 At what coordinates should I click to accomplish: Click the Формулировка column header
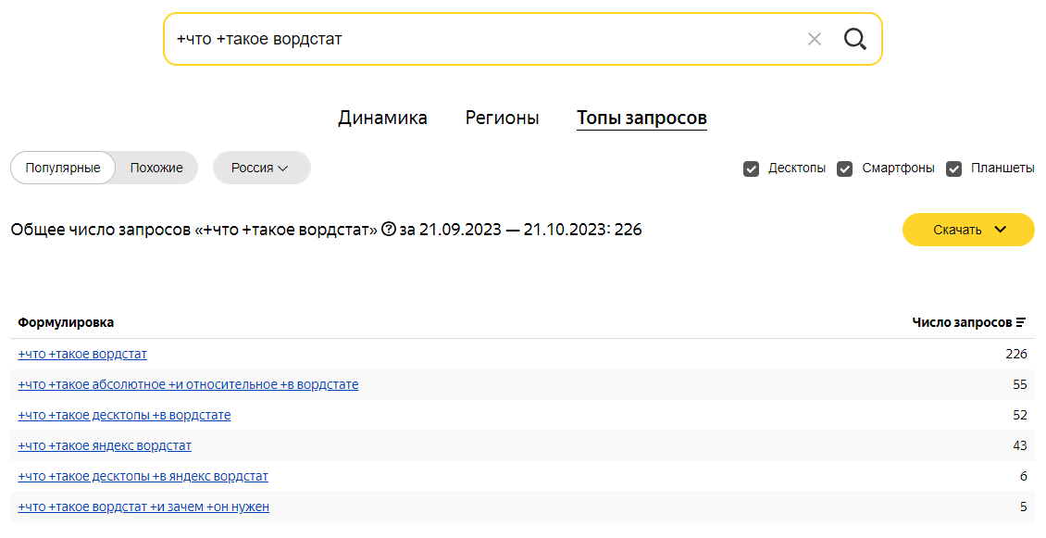click(x=66, y=322)
